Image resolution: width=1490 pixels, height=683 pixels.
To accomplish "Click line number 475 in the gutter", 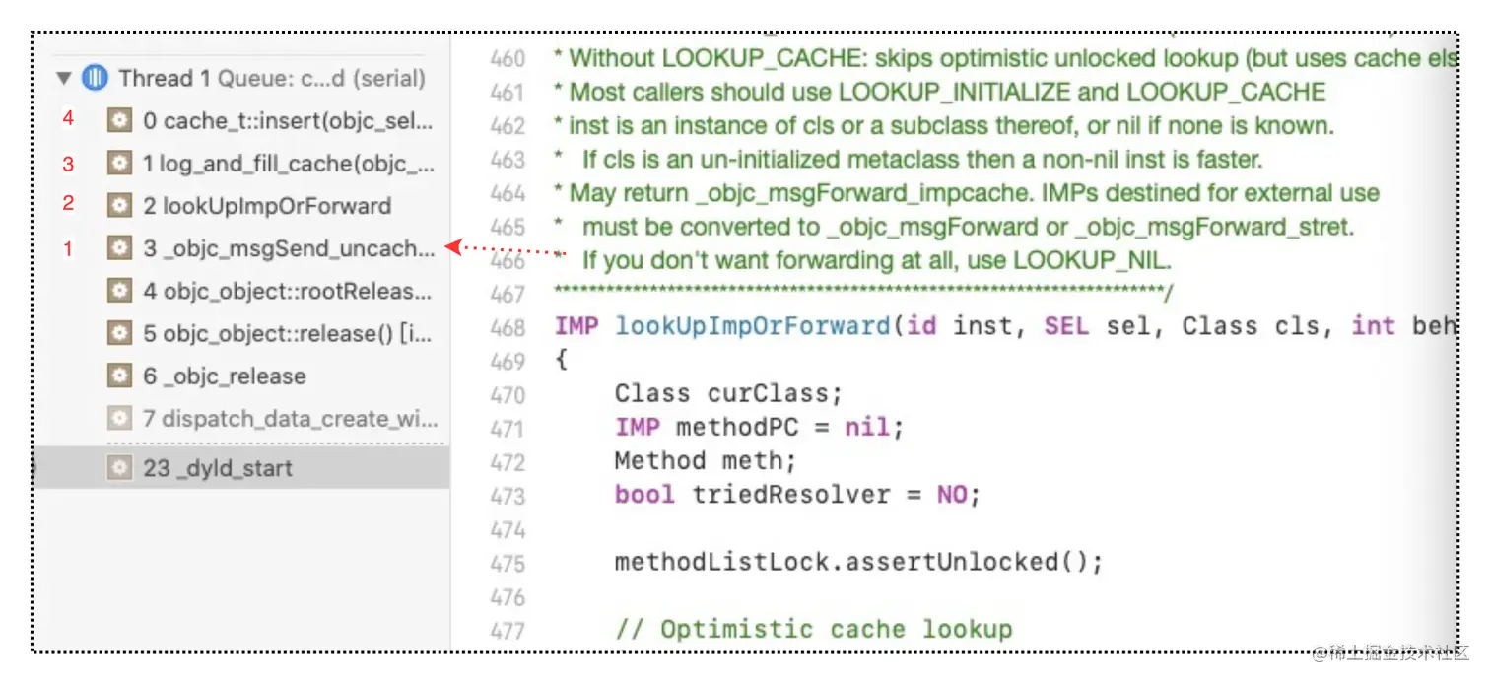I will click(508, 563).
